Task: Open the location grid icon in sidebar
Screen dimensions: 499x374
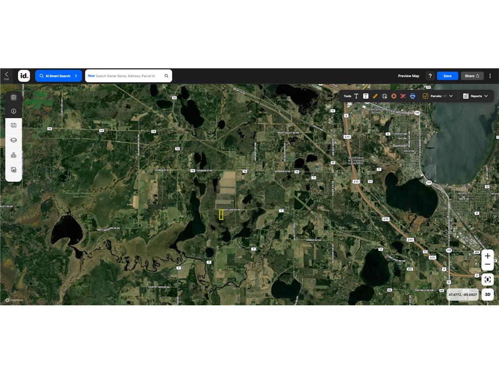Action: [x=14, y=155]
